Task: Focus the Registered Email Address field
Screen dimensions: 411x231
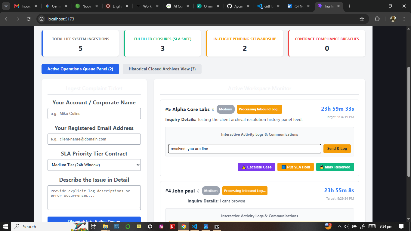Action: click(94, 139)
